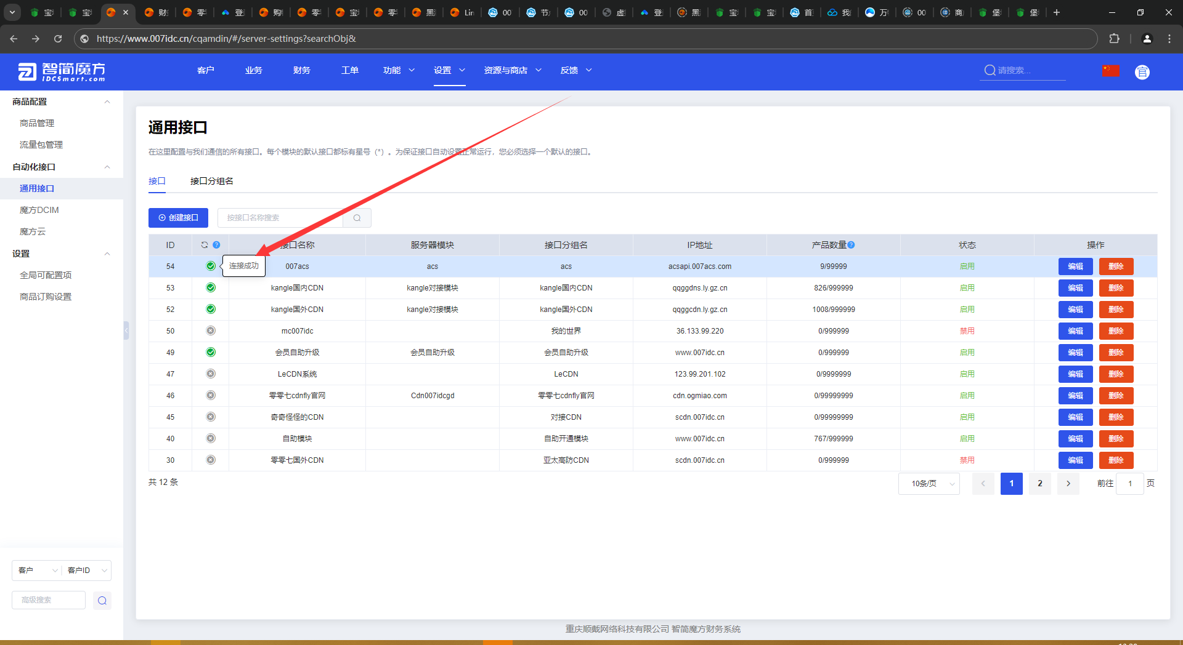
Task: Collapse the 自动化接口 sidebar section
Action: 107,167
